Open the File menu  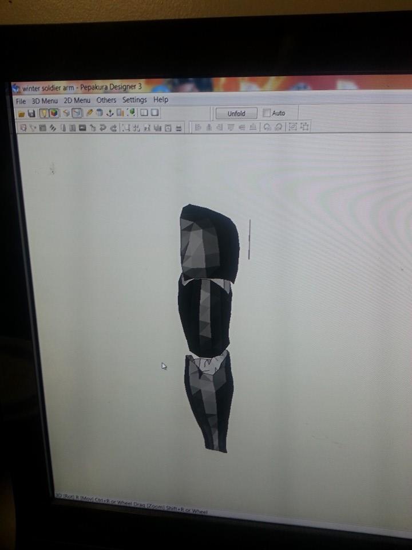(x=21, y=101)
